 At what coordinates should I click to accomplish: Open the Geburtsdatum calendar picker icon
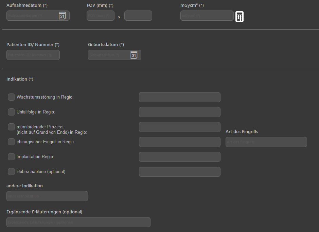click(134, 55)
